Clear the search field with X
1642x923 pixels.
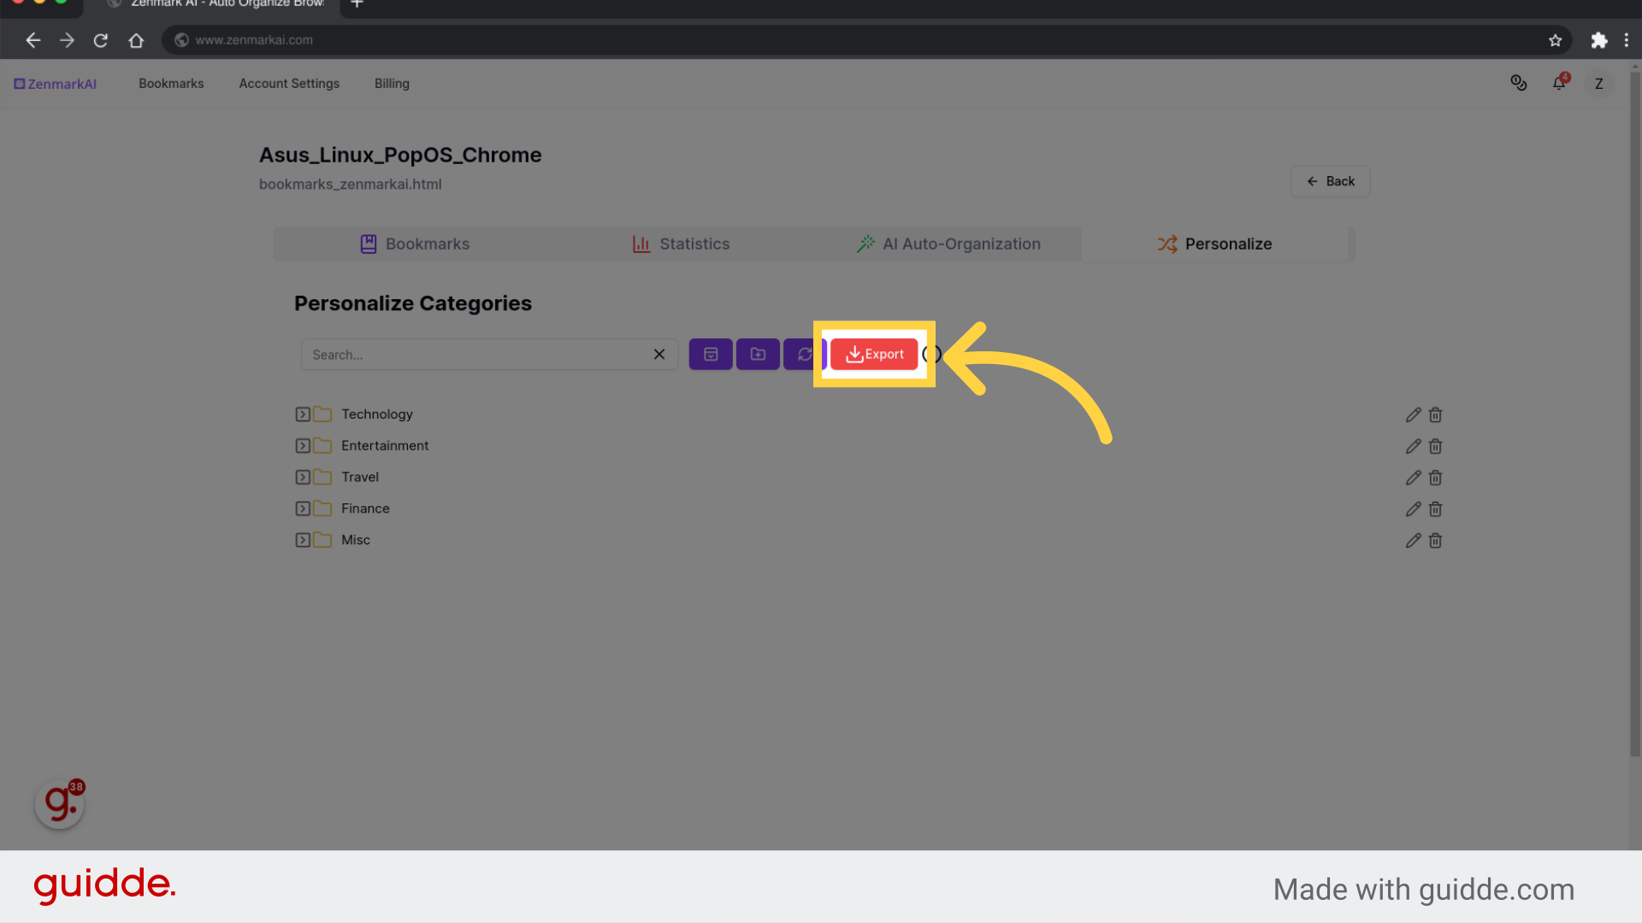coord(659,354)
